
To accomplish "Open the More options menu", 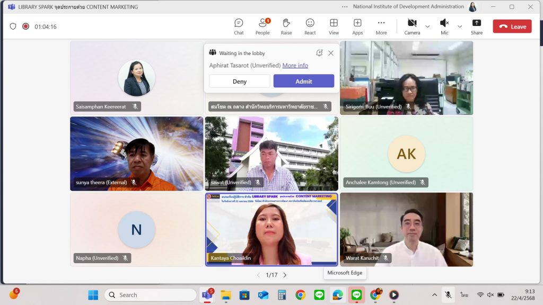I will [381, 26].
